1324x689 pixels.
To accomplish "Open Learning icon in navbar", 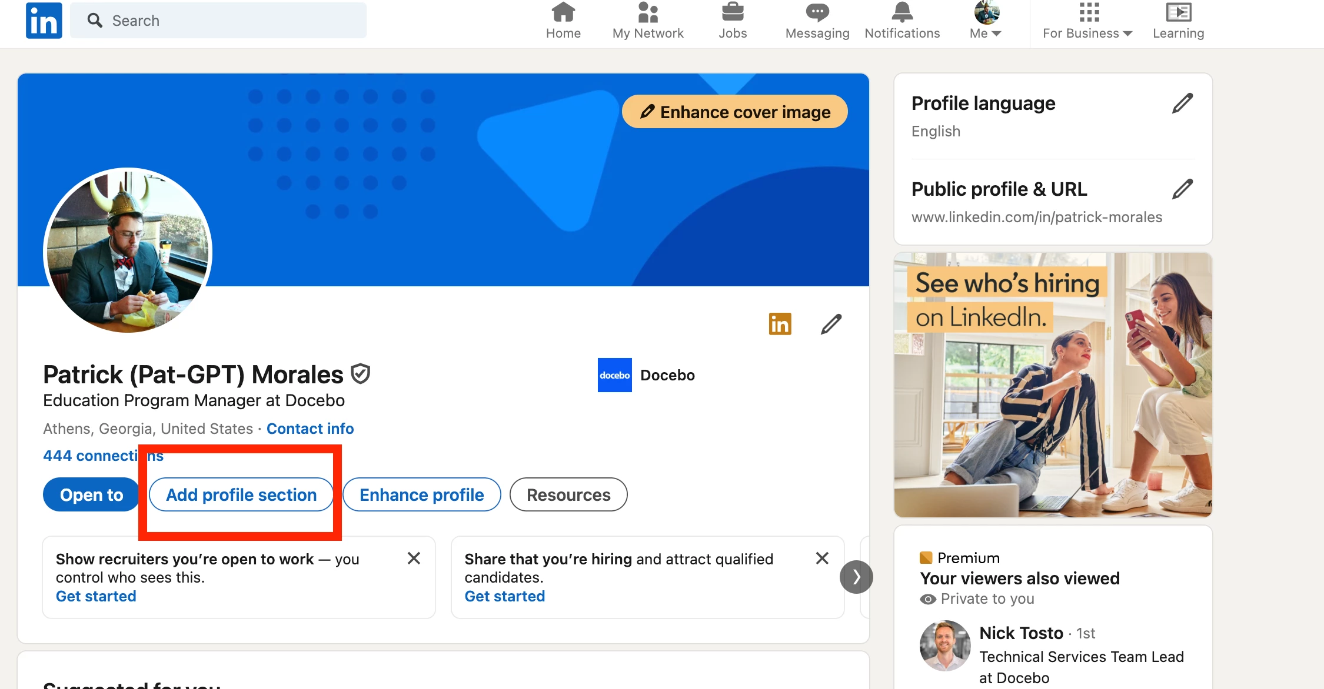I will pos(1178,13).
